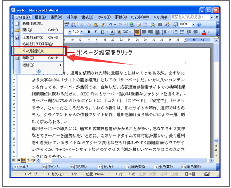
Task: Open the line spacing dropdown arrow
Action: 169,32
